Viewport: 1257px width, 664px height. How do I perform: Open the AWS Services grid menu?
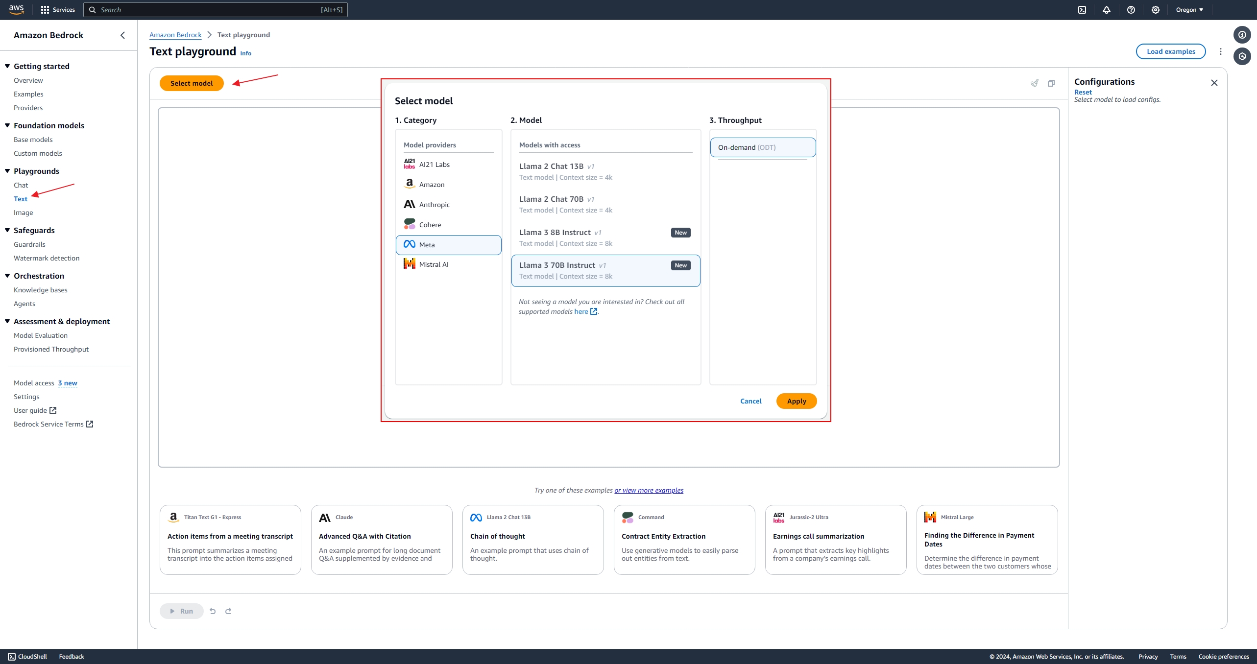tap(45, 10)
